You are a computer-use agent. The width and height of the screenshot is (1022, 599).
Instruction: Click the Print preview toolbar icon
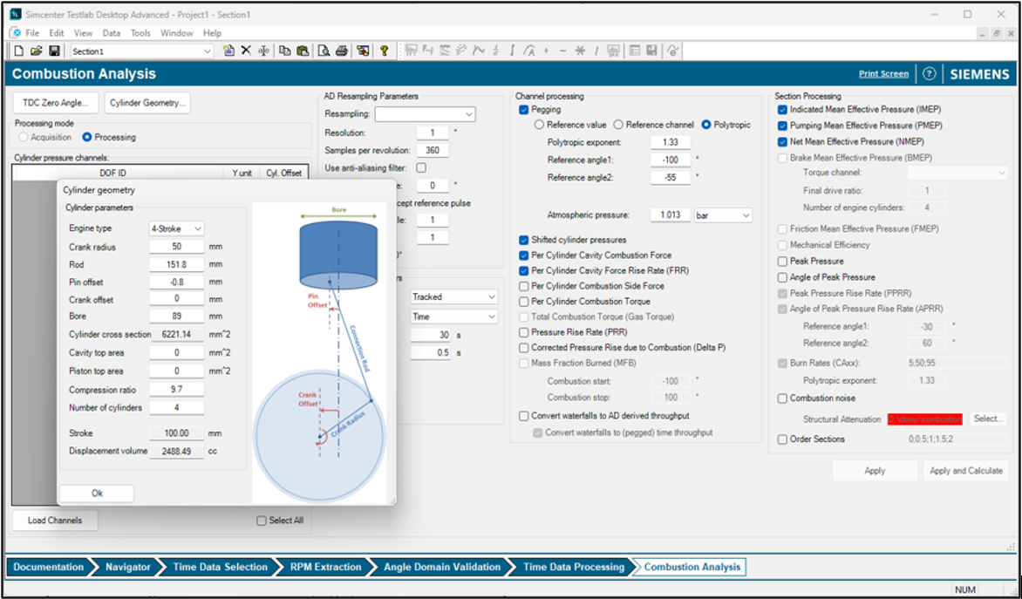[x=324, y=51]
